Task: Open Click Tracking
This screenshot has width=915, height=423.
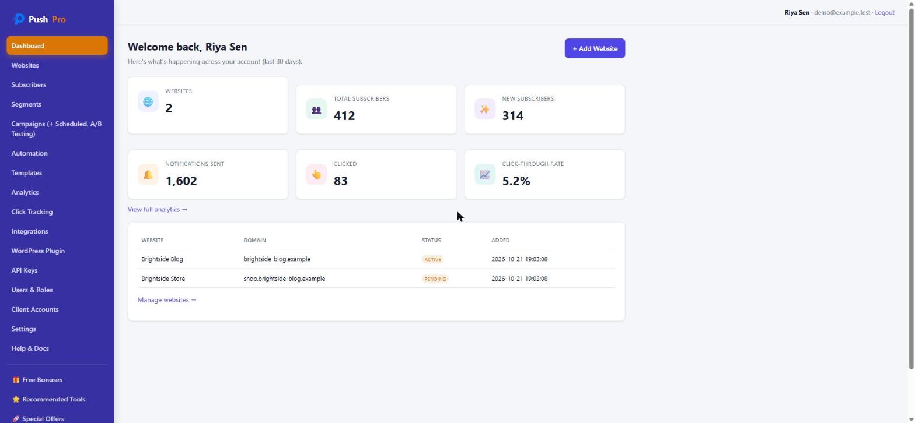Action: 57,212
